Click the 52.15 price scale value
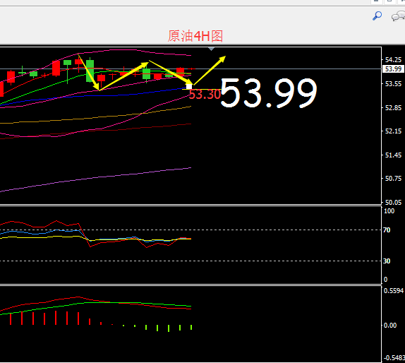The height and width of the screenshot is (363, 405). point(393,131)
